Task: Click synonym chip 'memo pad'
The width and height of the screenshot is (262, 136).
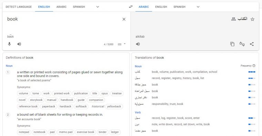Action: click(x=65, y=132)
